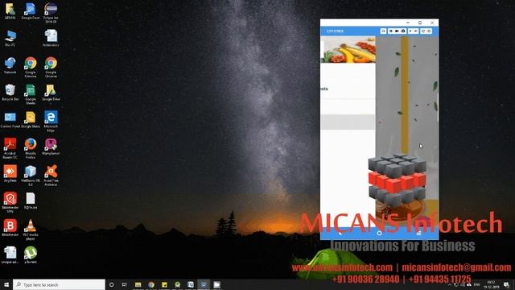The width and height of the screenshot is (515, 290).
Task: Click the rotate icon in the mirror toolbar
Action: 423,31
